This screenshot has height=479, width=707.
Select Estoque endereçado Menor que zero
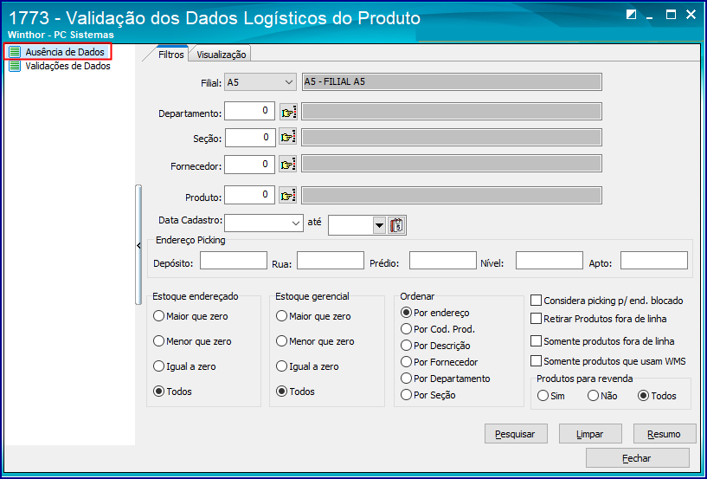tap(158, 341)
